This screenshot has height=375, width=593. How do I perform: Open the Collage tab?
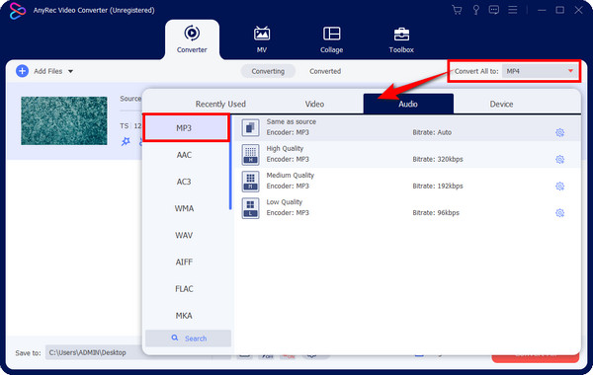tap(332, 39)
